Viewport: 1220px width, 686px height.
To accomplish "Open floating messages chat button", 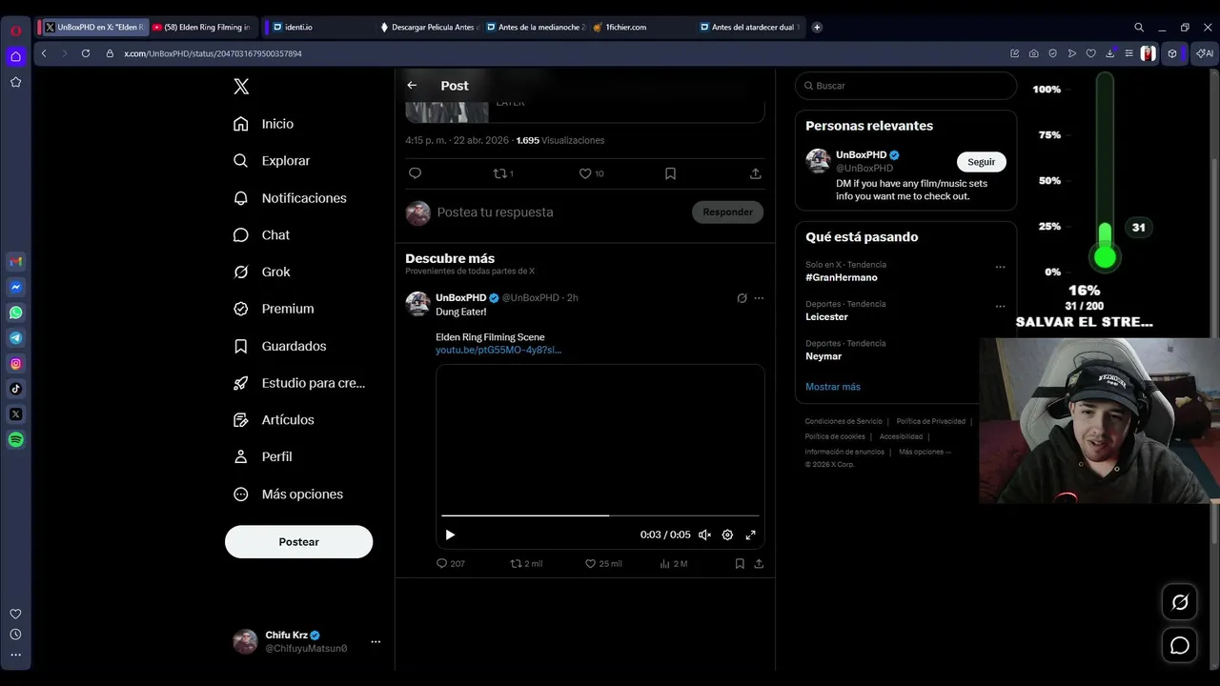I will coord(1180,646).
